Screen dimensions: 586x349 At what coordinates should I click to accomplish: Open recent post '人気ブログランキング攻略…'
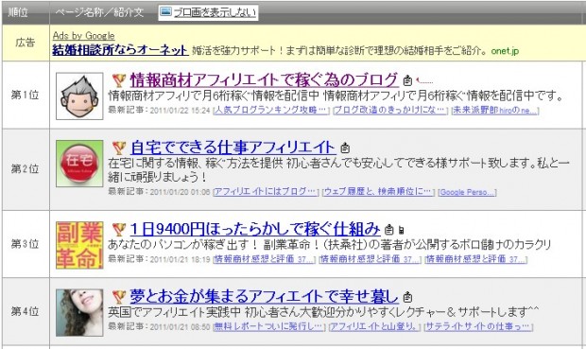(271, 111)
